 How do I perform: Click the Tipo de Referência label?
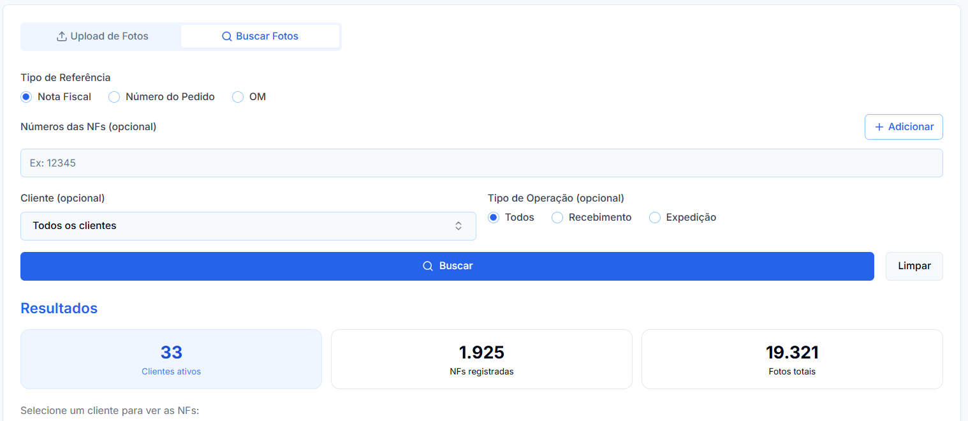tap(66, 77)
